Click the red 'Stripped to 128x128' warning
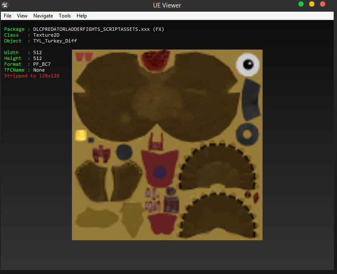Screen dimensions: 337x274 coord(32,76)
